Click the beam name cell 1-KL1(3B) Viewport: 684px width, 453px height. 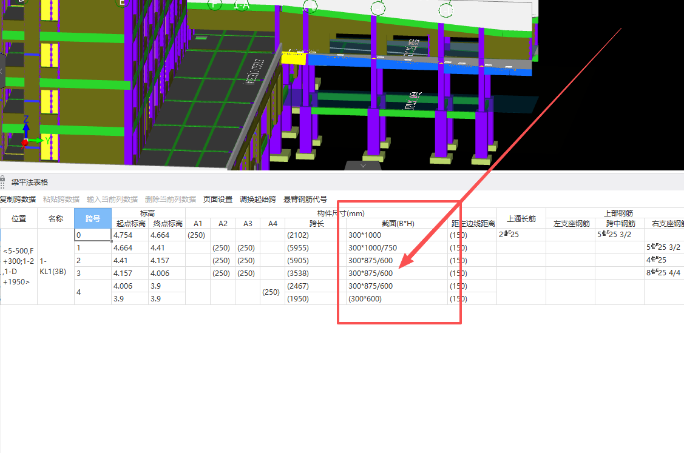pos(56,266)
